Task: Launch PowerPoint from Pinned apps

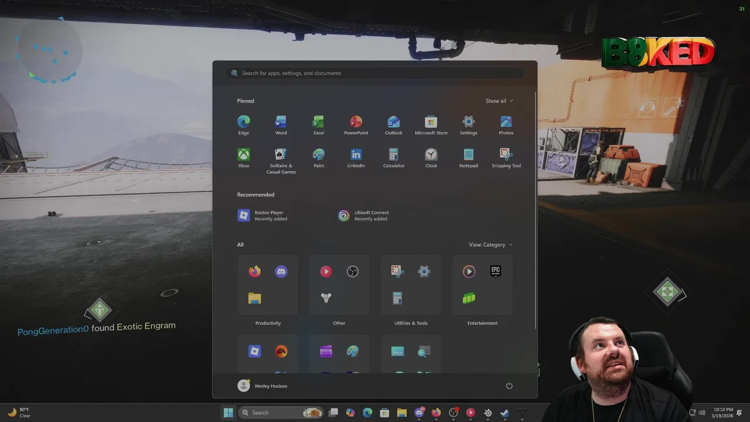Action: (x=356, y=125)
